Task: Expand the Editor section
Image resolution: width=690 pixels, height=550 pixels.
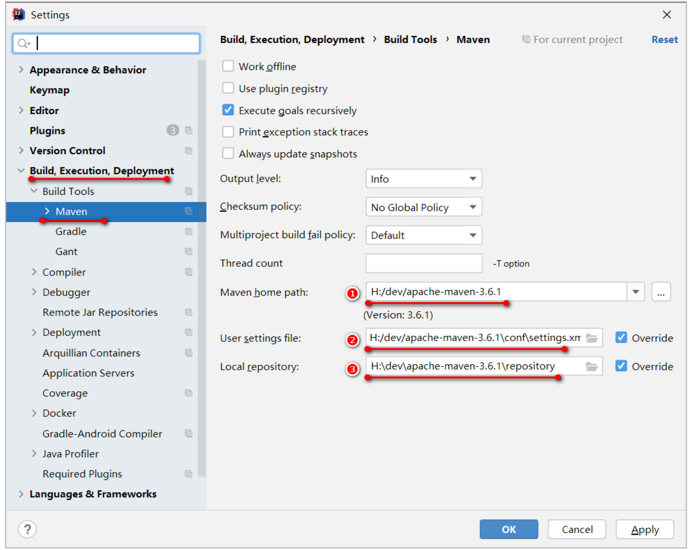Action: click(21, 110)
